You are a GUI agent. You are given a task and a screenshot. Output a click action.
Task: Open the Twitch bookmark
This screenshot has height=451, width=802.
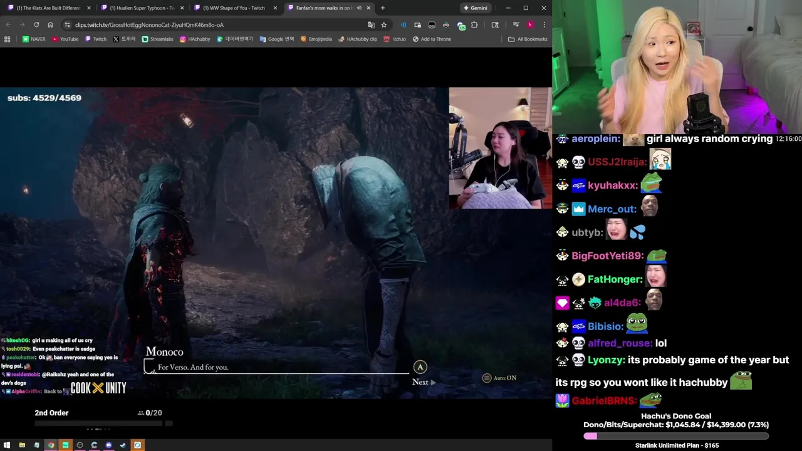pos(96,39)
